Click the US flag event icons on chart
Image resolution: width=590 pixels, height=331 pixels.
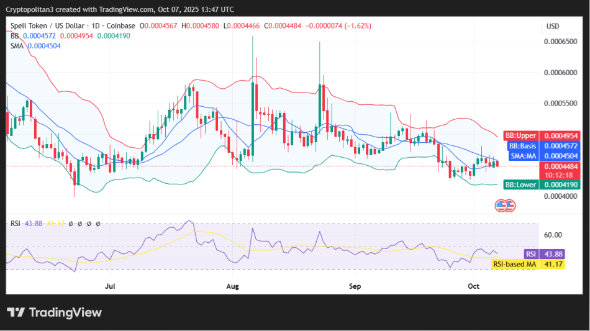(506, 205)
